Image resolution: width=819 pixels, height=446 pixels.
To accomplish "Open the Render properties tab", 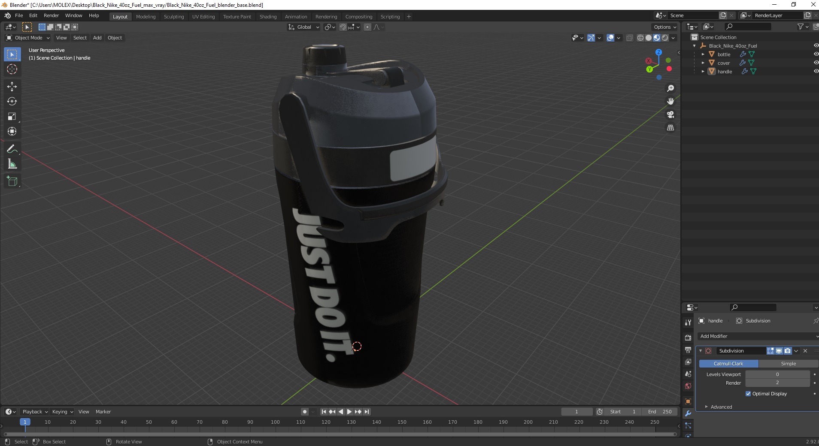I will point(688,338).
